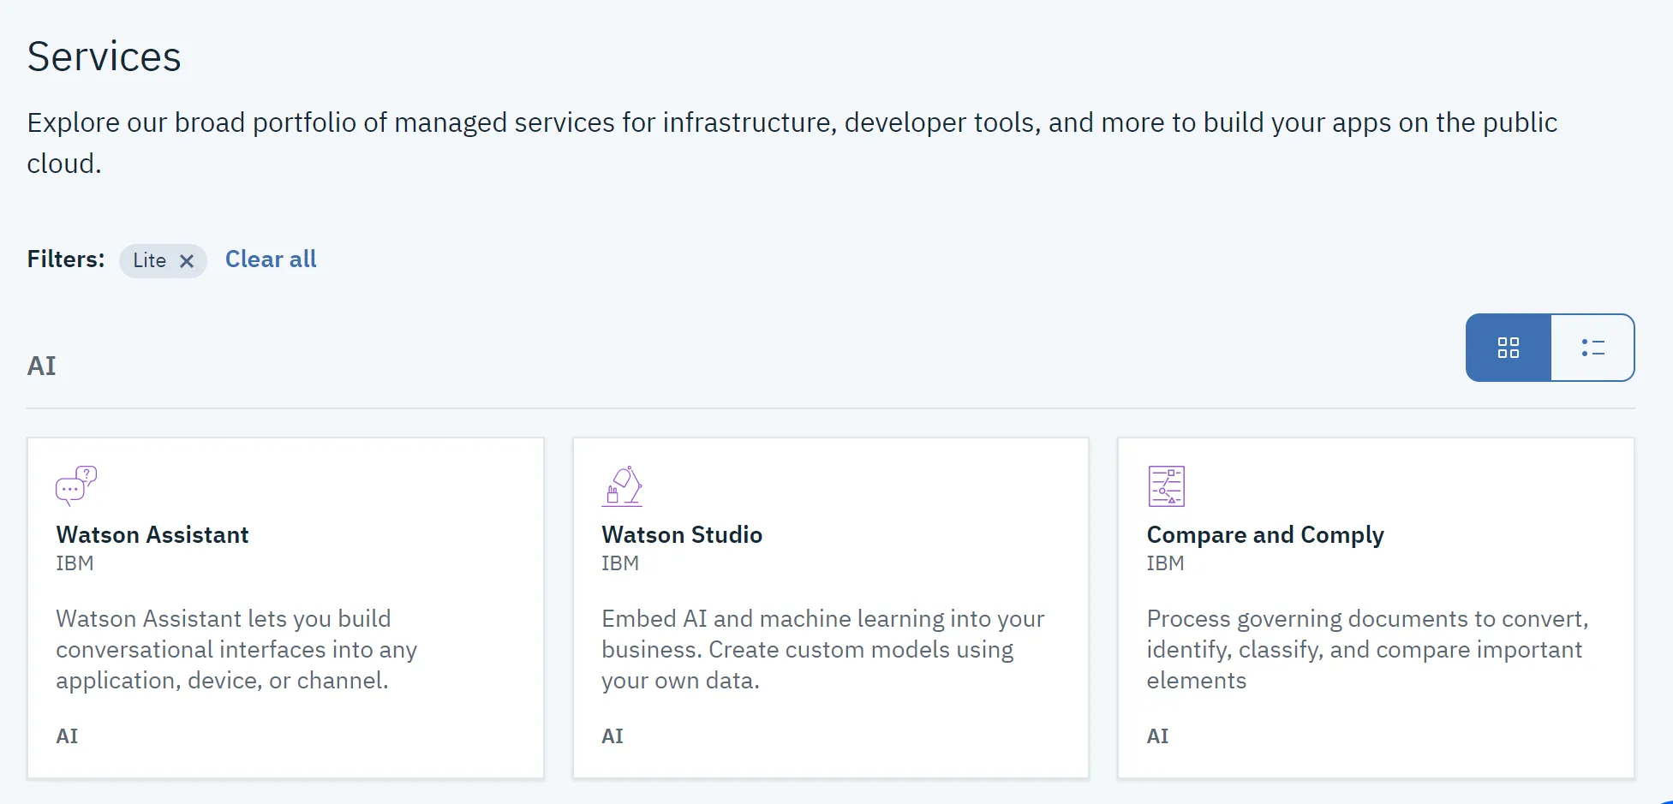The width and height of the screenshot is (1673, 804).
Task: Click the IBM label under Watson Studio
Action: [620, 563]
